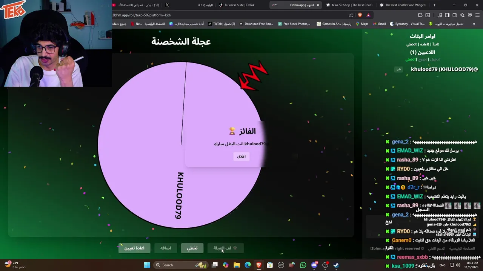Click the ENG language indicator
The image size is (483, 271).
coord(442,265)
